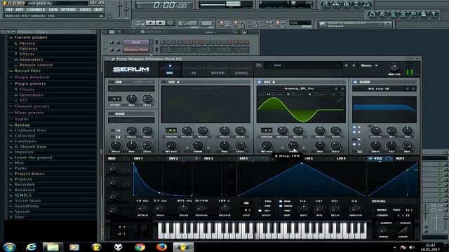This screenshot has width=449, height=252.
Task: Open Firefox from taskbar
Action: coord(161,247)
